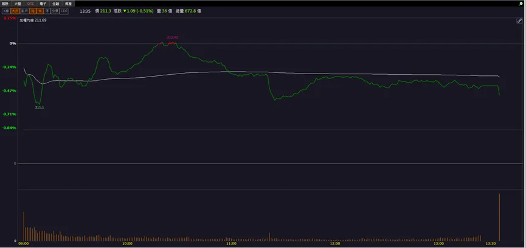This screenshot has height=248, width=526.
Task: Open the 電子 sector tab
Action: 43,4
